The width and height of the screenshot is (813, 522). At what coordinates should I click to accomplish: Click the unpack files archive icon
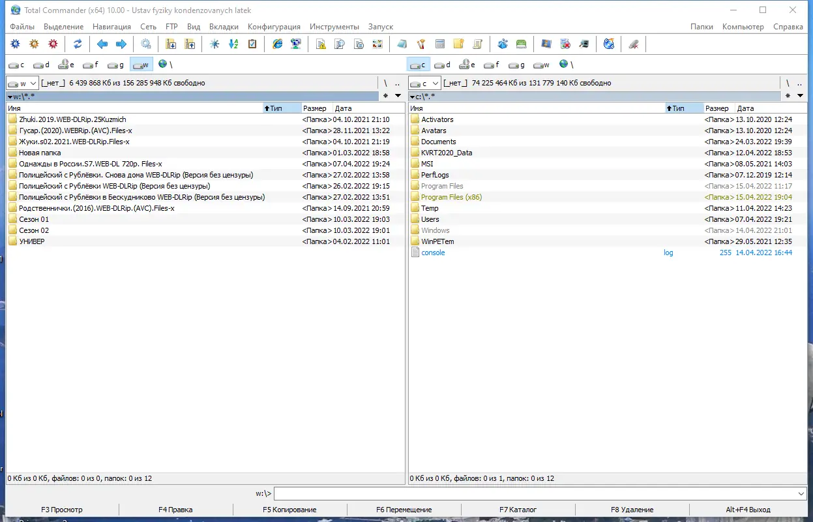pos(190,44)
